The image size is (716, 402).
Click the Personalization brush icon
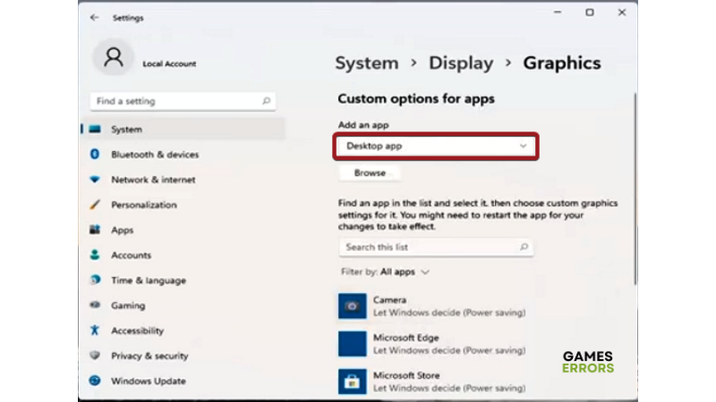click(95, 205)
